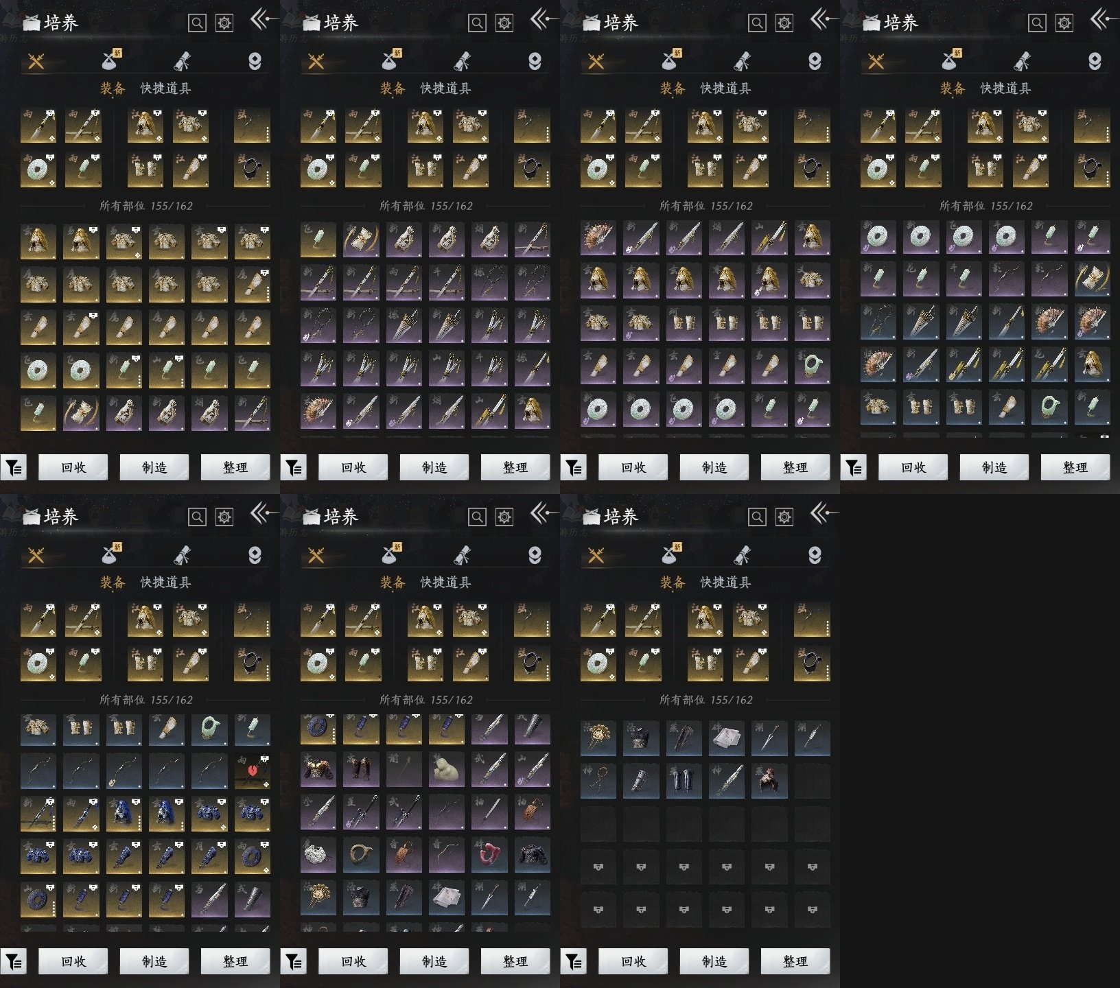This screenshot has width=1120, height=988.
Task: Select the pink coral inventory item
Action: 489,856
